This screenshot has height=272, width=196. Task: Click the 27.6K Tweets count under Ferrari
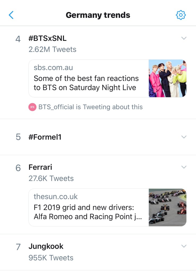(x=51, y=178)
